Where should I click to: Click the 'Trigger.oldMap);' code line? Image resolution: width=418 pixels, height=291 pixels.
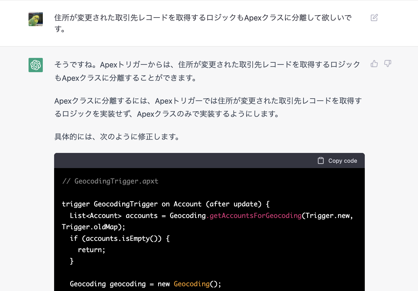point(93,227)
